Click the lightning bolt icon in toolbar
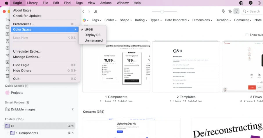Viewport: 263px width, 138px height. tap(223, 11)
